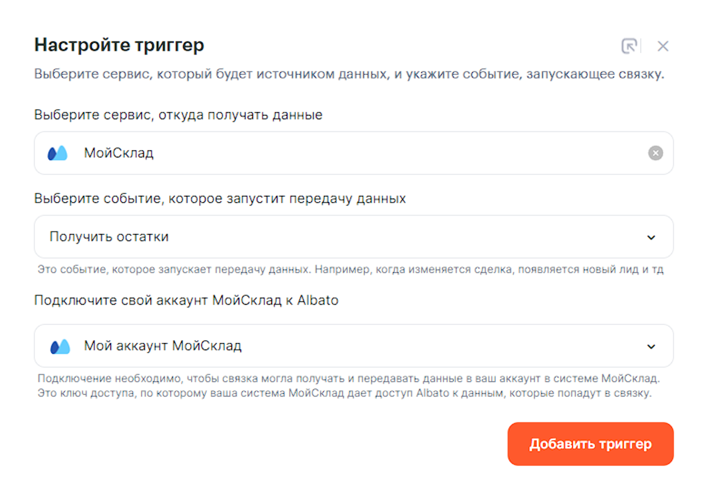Viewport: 711px width, 490px height.
Task: Click the hint text below the event dropdown
Action: 350,269
